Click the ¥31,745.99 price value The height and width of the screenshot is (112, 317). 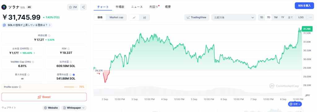[x=22, y=17]
